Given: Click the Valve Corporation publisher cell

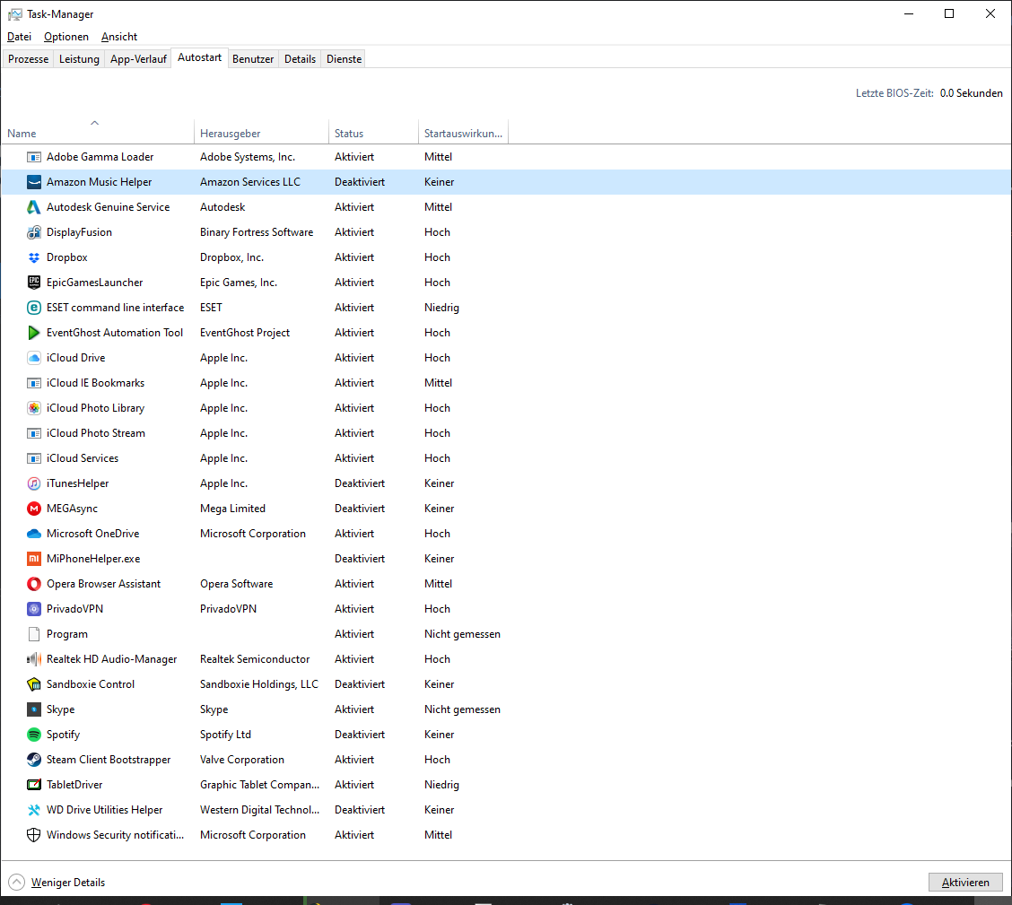Looking at the screenshot, I should tap(242, 760).
